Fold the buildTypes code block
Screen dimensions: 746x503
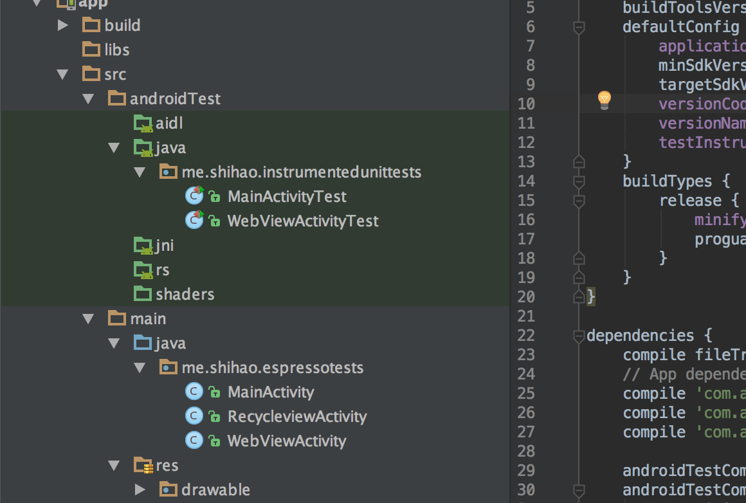click(x=579, y=181)
